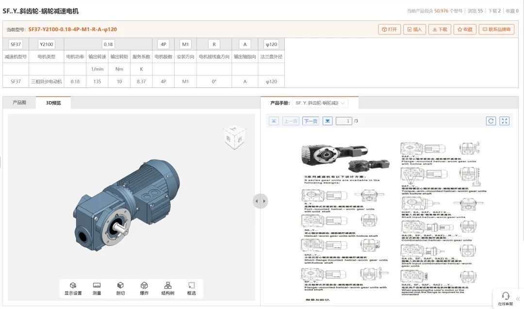Screen dimensions: 524x309
Task: Go to 下一页 next page
Action: click(x=311, y=121)
